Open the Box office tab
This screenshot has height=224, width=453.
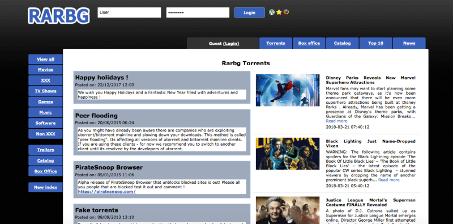309,43
